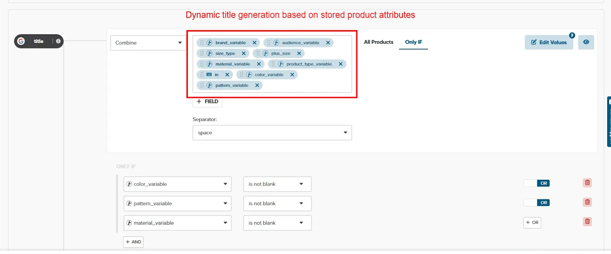Click the keyboard icon on 'in' chip

click(x=209, y=75)
